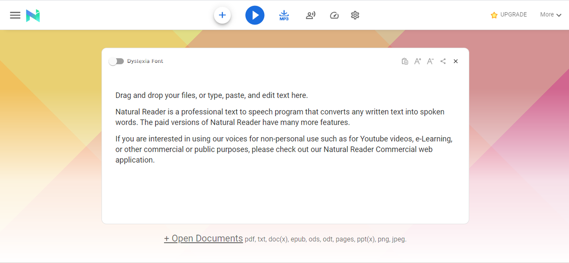
Task: Download audio as MP3
Action: [x=284, y=15]
